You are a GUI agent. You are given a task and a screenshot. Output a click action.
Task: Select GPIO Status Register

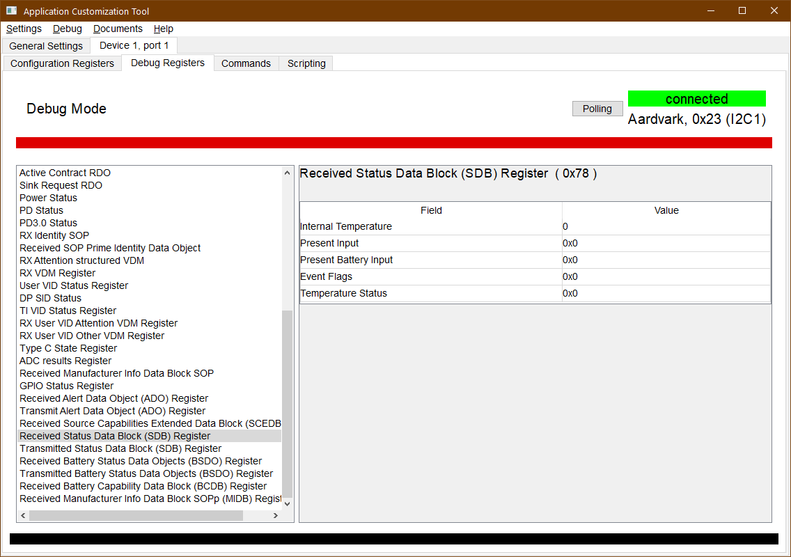pos(149,386)
